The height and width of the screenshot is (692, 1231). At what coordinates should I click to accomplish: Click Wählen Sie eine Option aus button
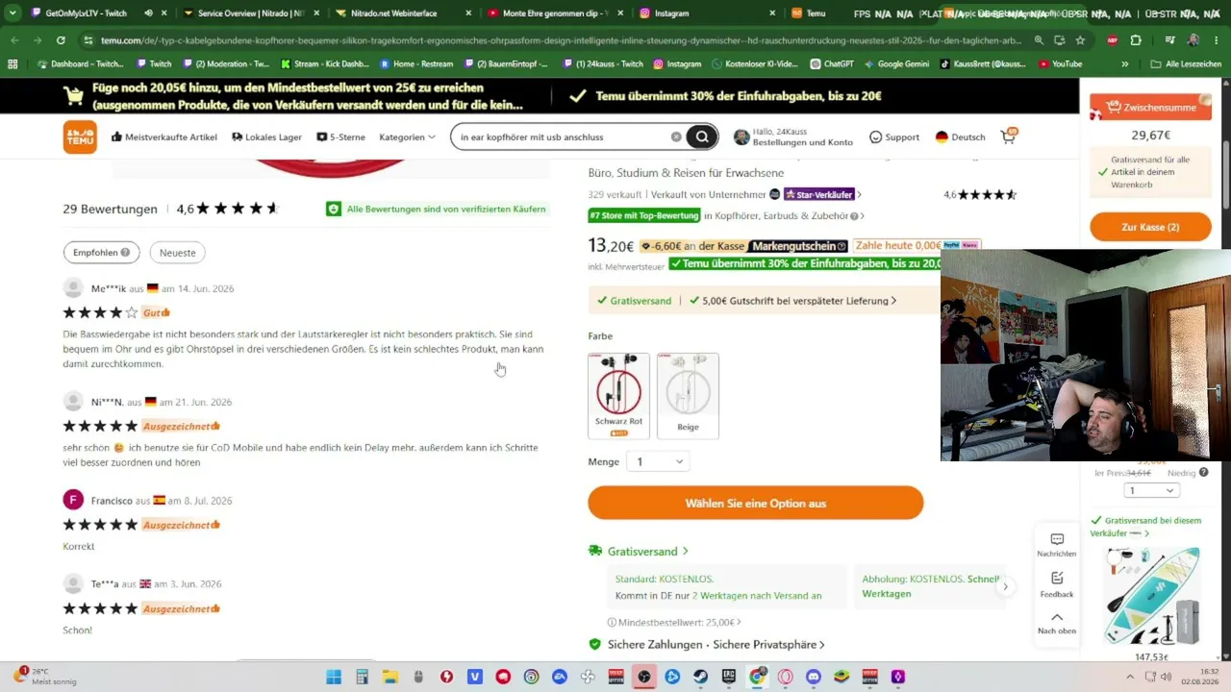pyautogui.click(x=755, y=504)
